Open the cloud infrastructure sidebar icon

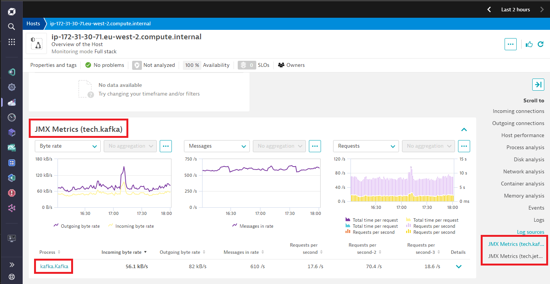click(11, 102)
